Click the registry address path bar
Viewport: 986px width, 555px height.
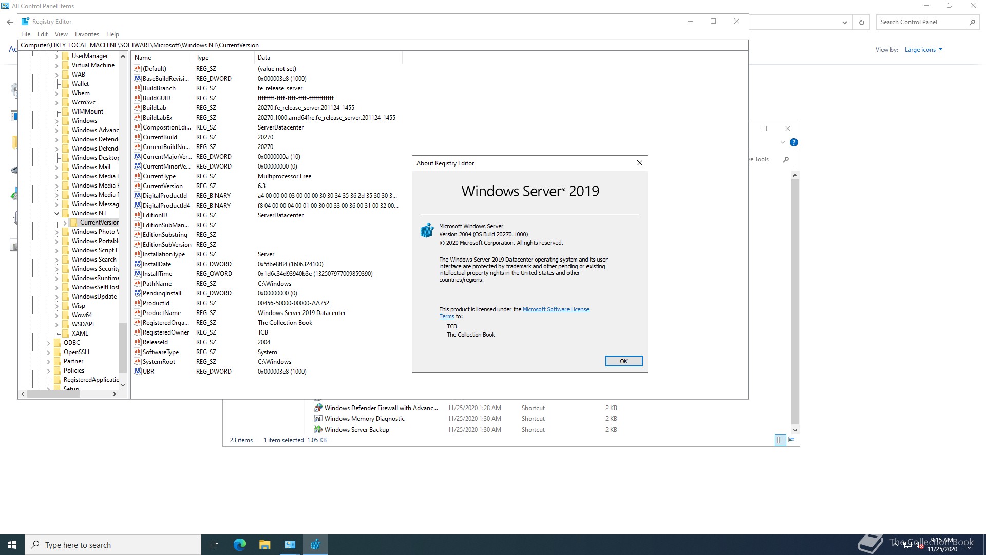click(383, 45)
